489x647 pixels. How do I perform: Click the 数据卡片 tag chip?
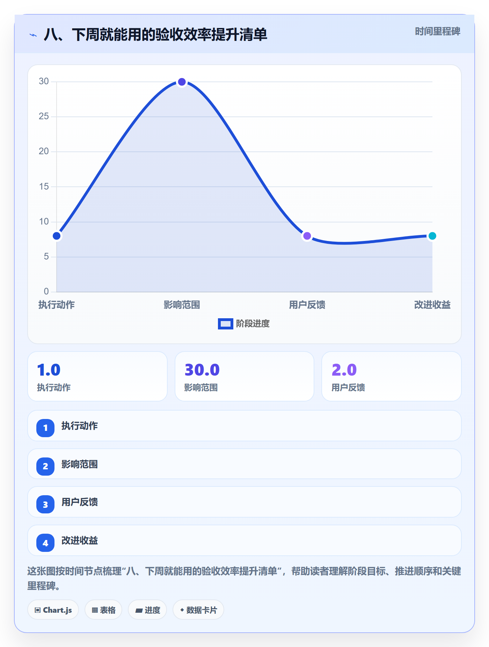click(x=198, y=610)
